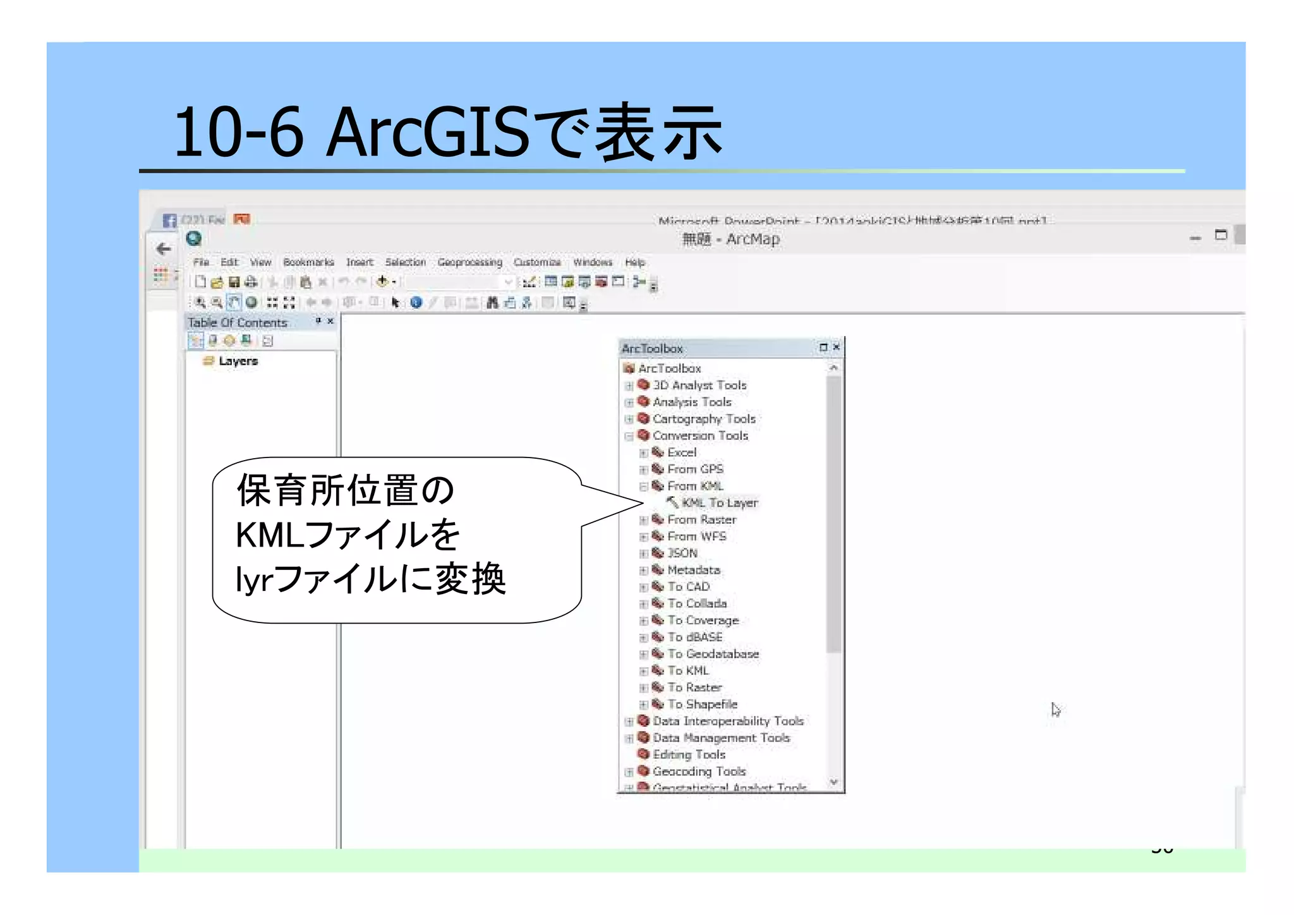
Task: Collapse the From KML toolset
Action: coord(643,487)
